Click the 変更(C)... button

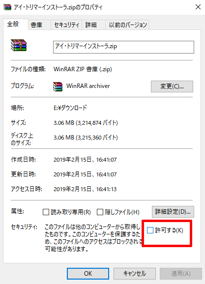(x=172, y=86)
